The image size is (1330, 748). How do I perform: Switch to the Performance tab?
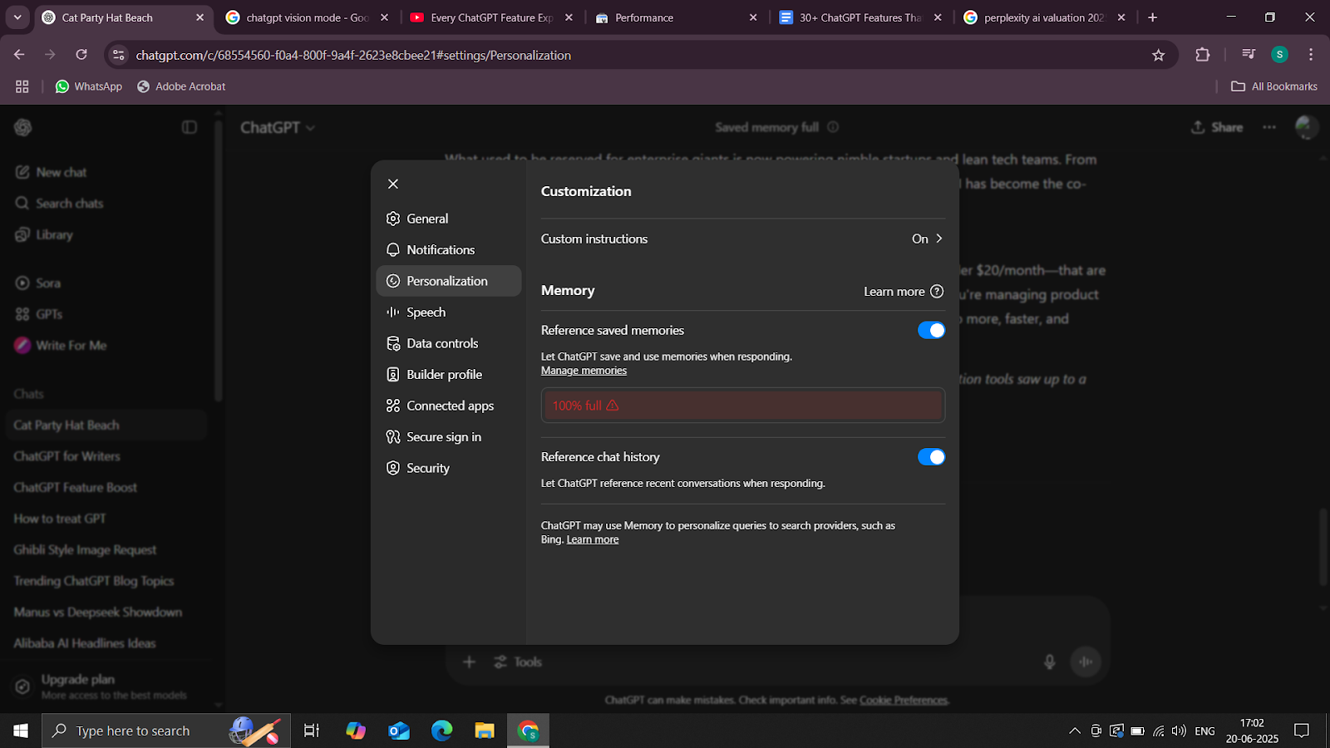676,17
